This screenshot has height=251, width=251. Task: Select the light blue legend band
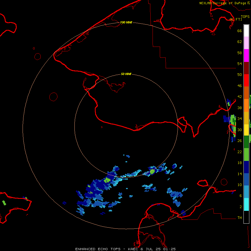pos(246,192)
